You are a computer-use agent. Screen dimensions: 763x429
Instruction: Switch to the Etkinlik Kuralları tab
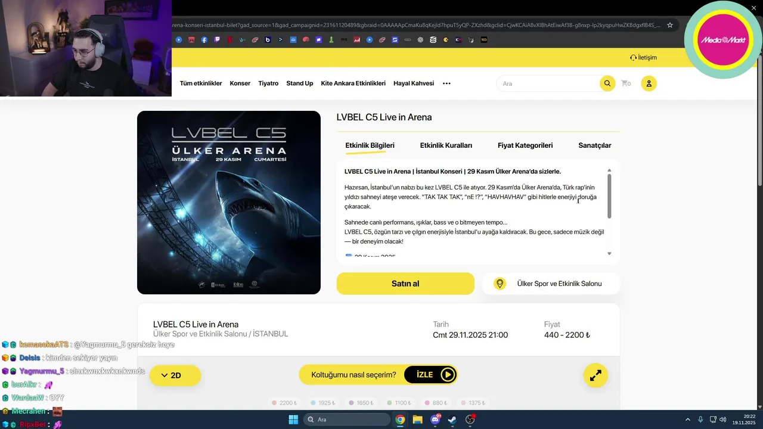tap(446, 145)
